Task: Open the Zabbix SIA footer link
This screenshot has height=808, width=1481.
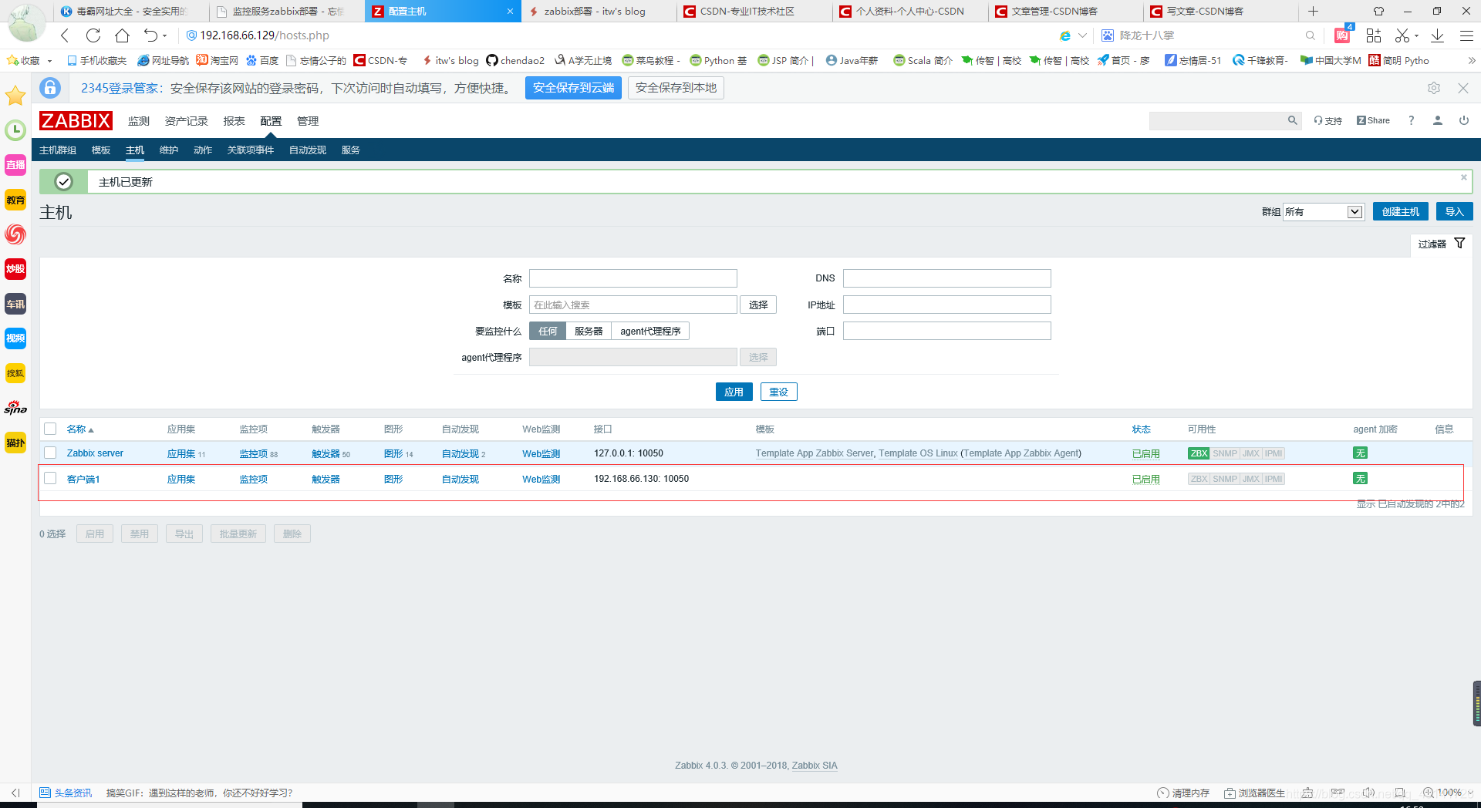Action: [815, 766]
